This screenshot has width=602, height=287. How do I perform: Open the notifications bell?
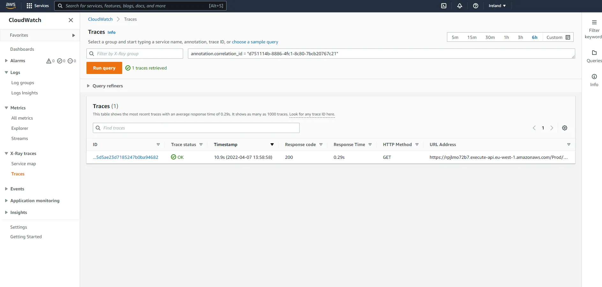pyautogui.click(x=459, y=5)
